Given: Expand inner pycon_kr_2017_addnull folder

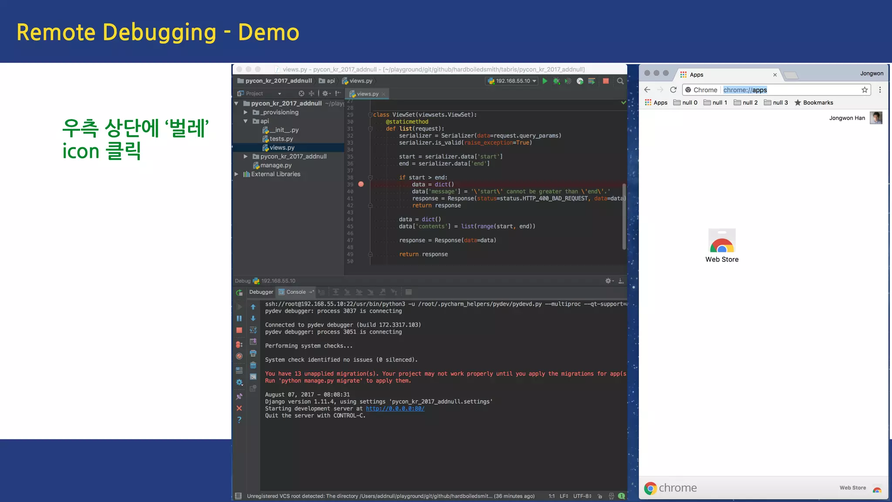Looking at the screenshot, I should (x=246, y=156).
